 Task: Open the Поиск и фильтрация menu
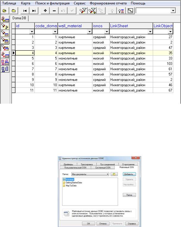point(52,3)
